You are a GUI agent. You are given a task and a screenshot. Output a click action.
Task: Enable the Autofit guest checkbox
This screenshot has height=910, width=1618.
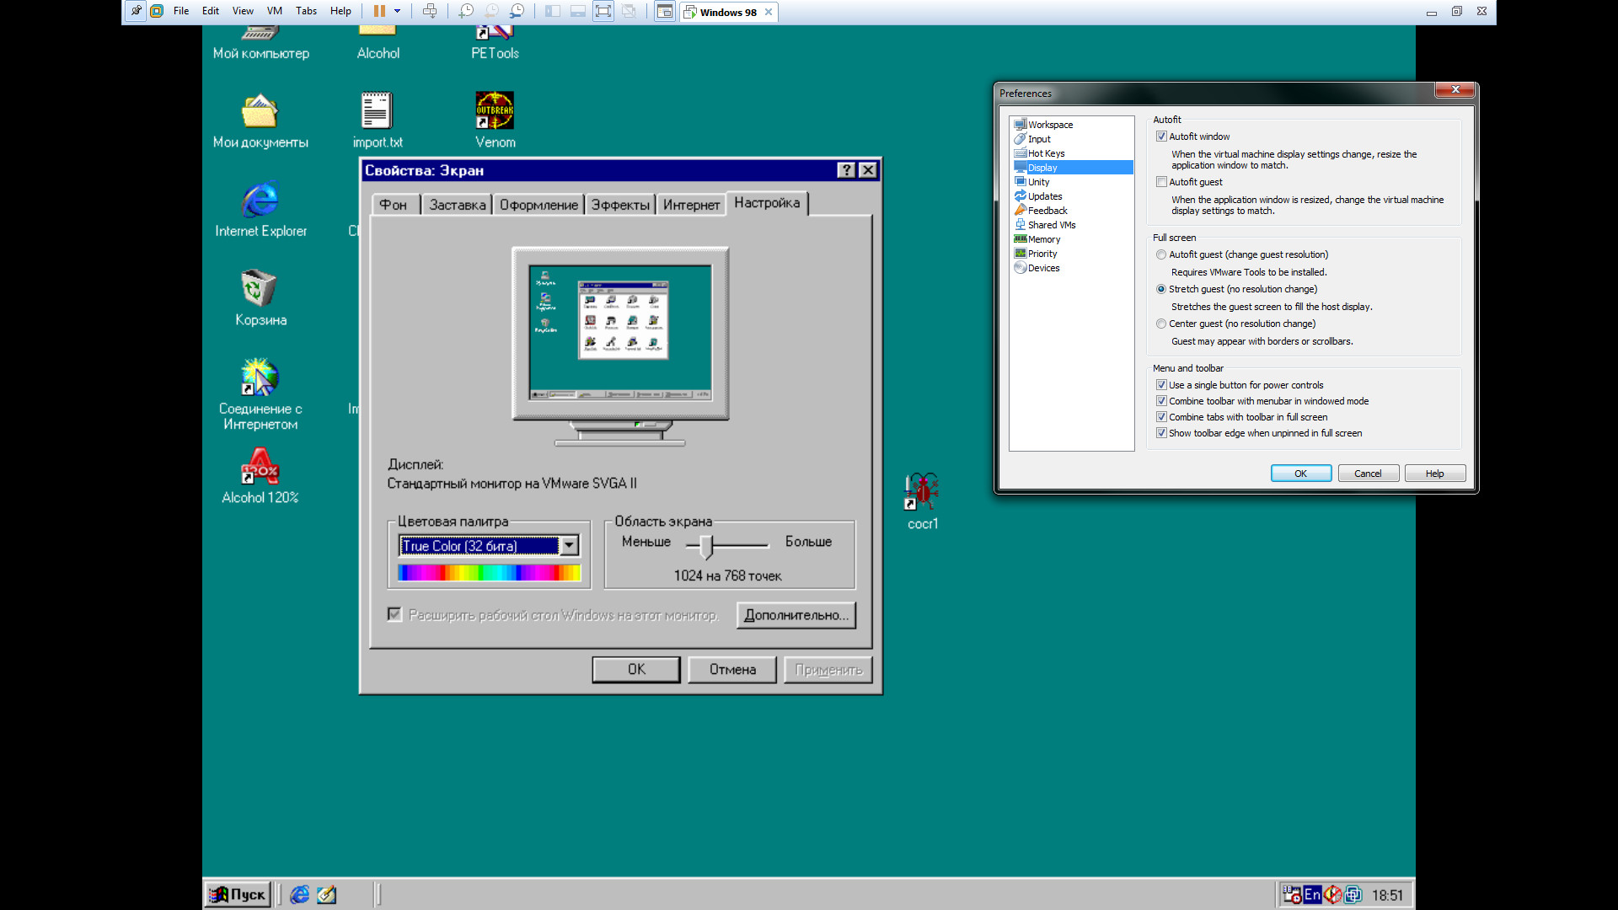(x=1161, y=182)
